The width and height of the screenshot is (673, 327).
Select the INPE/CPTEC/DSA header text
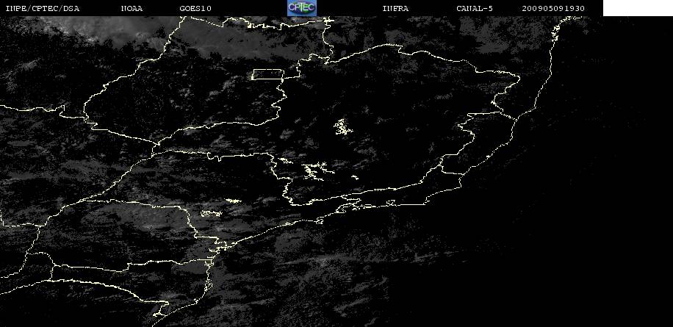[43, 8]
